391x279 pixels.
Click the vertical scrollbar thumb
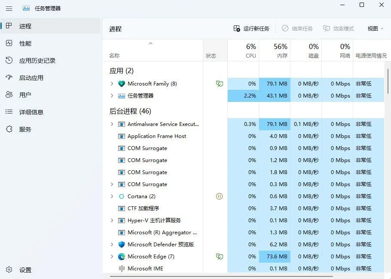tap(388, 81)
